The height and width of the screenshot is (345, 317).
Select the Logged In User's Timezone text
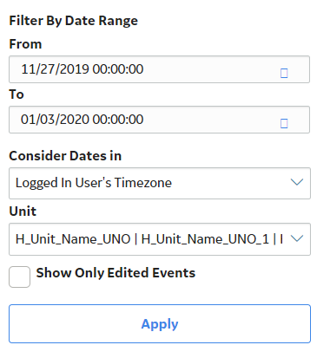pyautogui.click(x=94, y=183)
